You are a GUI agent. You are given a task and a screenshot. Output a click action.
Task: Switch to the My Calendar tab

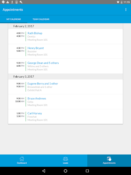14,19
